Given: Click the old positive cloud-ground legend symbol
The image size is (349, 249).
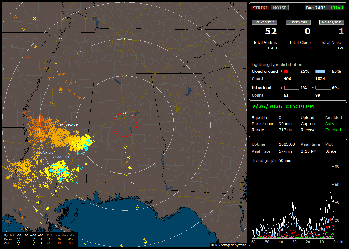Looking at the screenshot, I should pos(34,243).
